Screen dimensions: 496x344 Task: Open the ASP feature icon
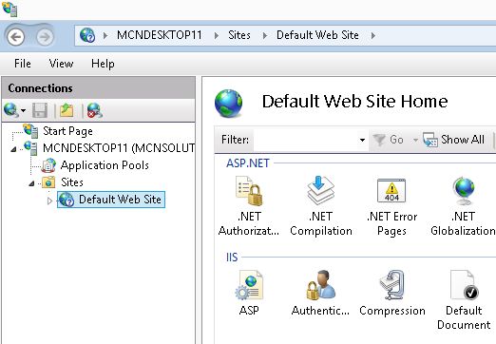(249, 293)
